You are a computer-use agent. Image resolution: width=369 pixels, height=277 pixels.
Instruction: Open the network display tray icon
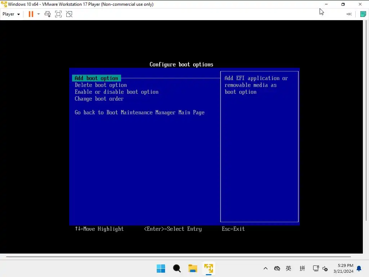tap(316, 268)
